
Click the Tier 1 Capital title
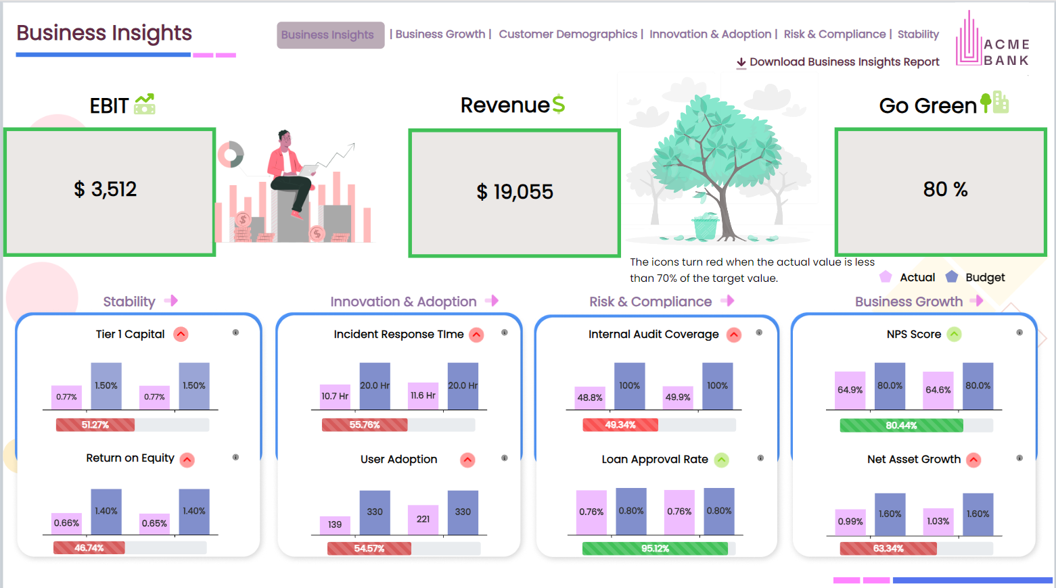130,334
